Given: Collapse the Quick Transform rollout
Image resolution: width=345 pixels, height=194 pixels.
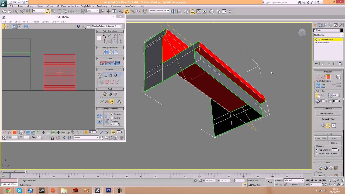Looking at the screenshot, I should 110,31.
